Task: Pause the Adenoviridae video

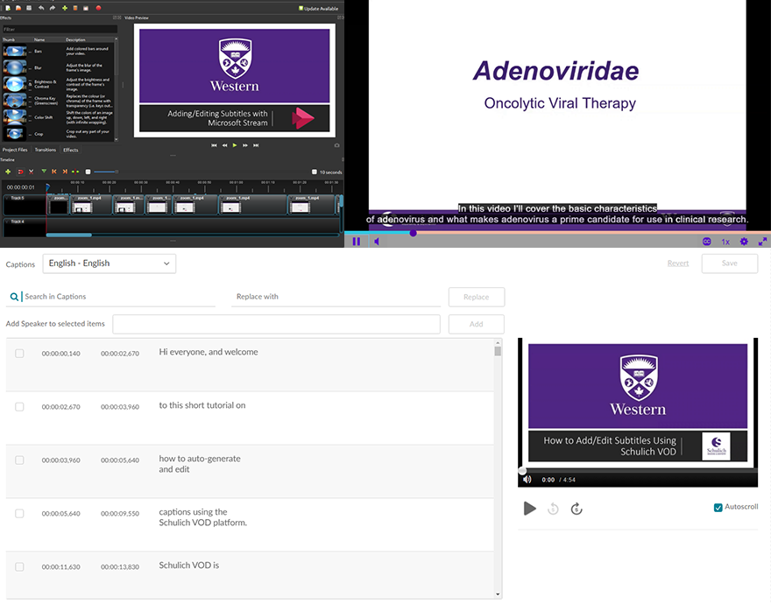Action: pos(357,242)
